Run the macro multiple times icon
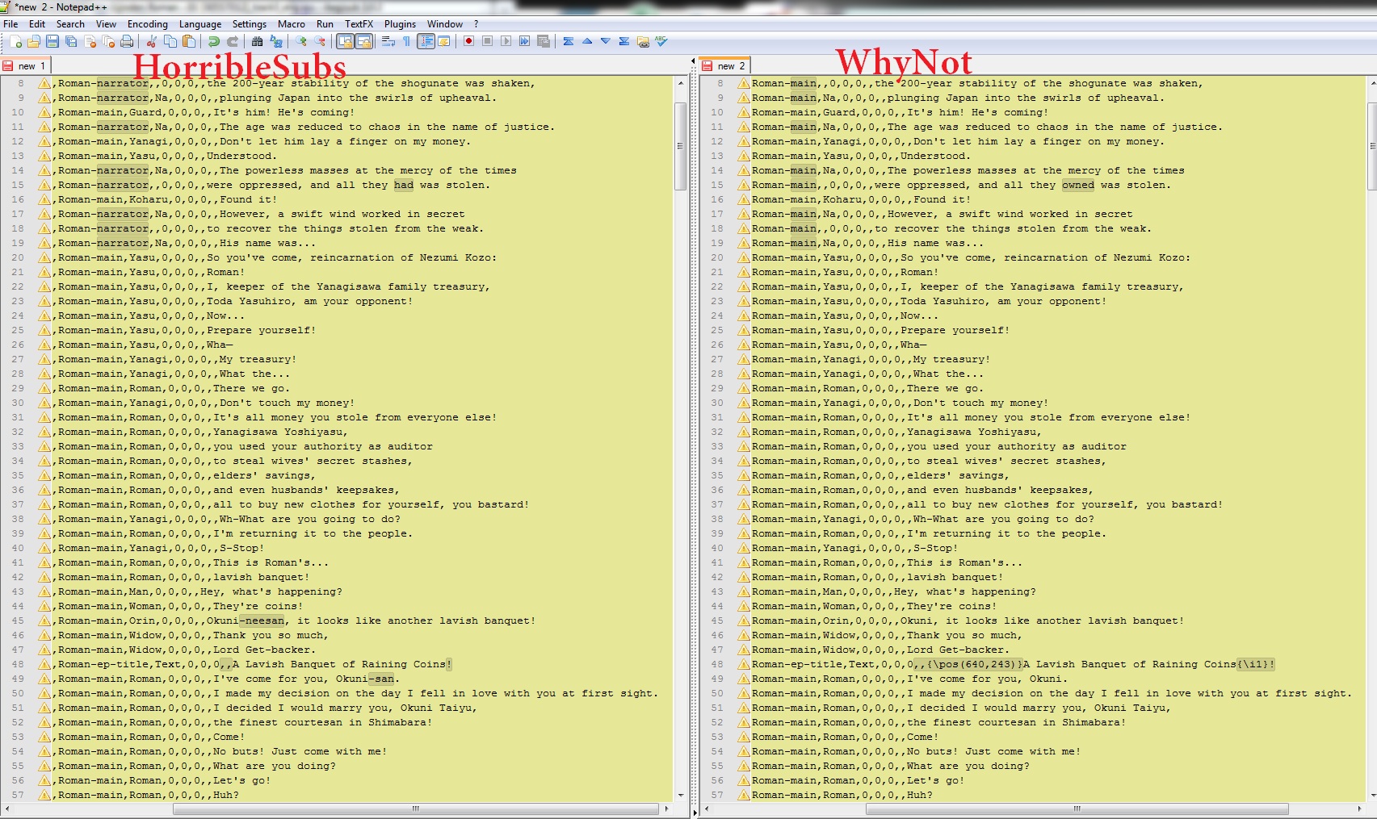1377x819 pixels. 524,41
